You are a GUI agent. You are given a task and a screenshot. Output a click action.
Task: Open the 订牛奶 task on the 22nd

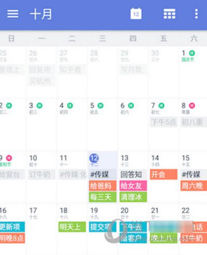coord(194,238)
